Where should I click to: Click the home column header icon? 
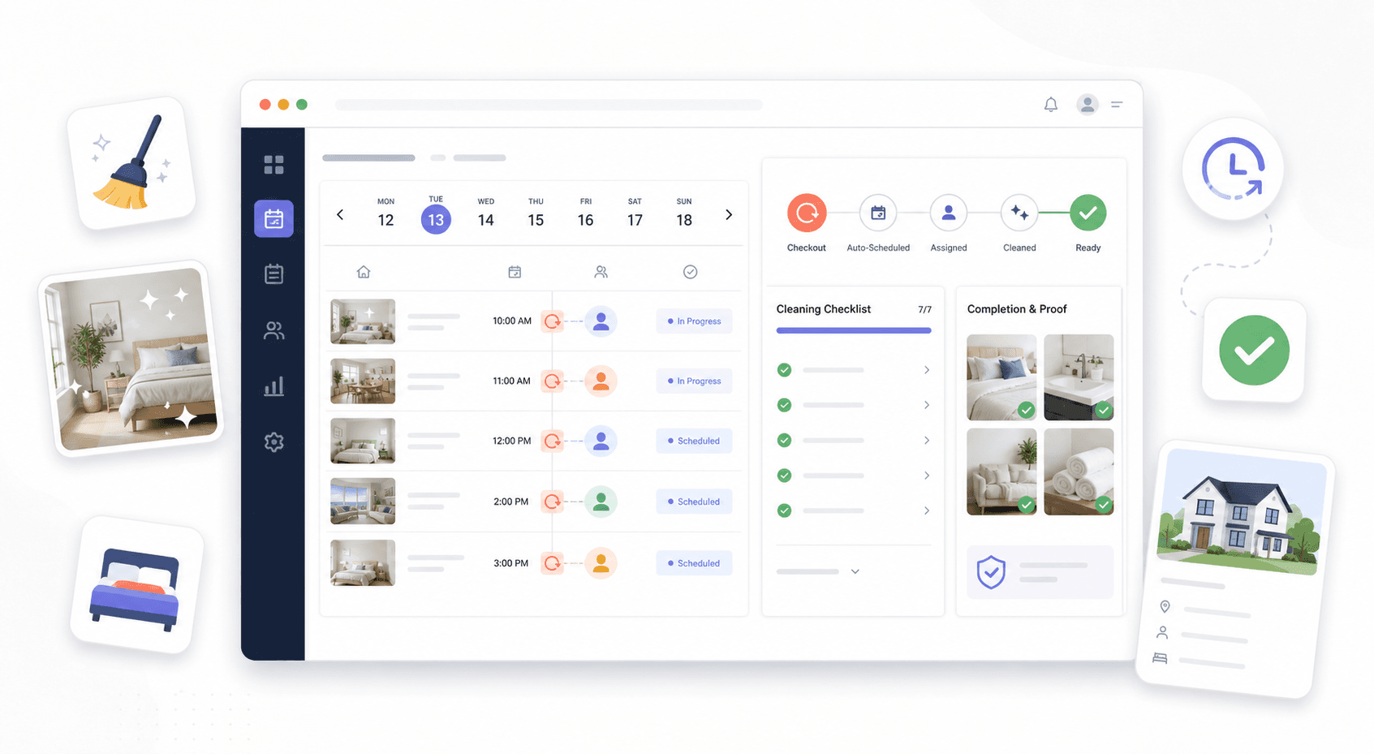(x=364, y=272)
